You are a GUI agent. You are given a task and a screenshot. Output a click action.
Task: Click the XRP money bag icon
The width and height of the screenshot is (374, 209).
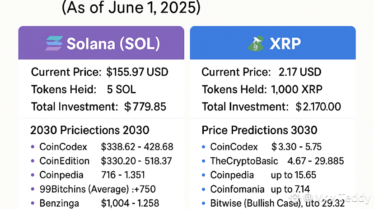(x=256, y=43)
